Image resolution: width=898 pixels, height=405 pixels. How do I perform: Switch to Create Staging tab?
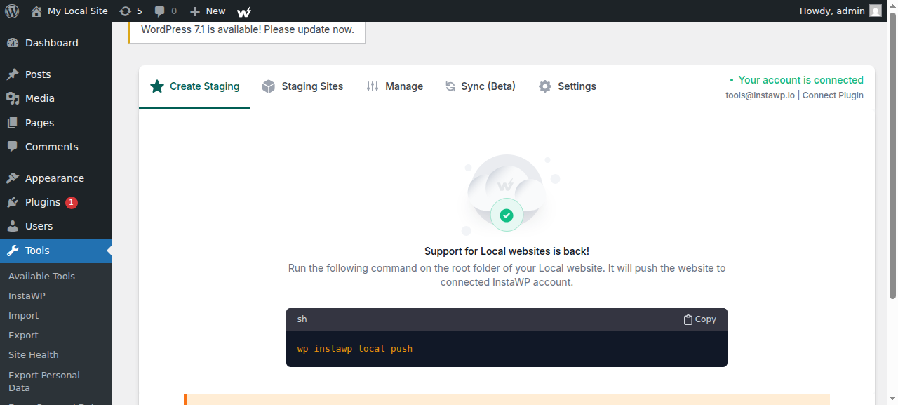194,86
